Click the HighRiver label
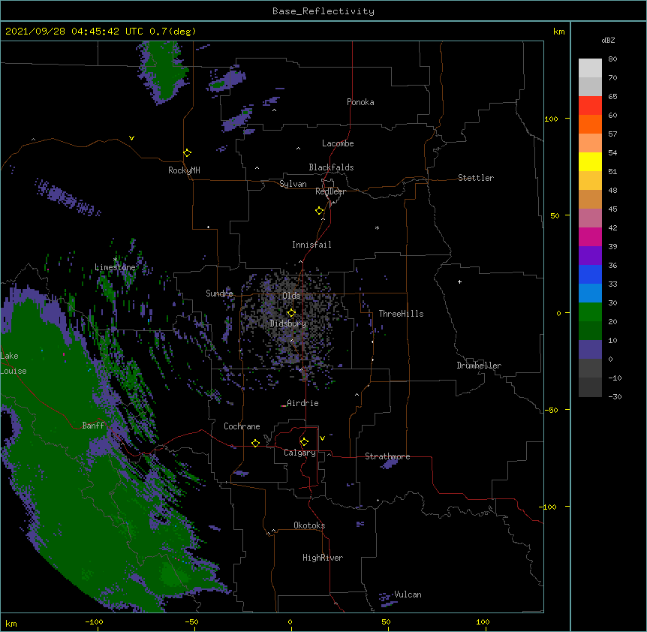The width and height of the screenshot is (647, 632). tap(323, 558)
